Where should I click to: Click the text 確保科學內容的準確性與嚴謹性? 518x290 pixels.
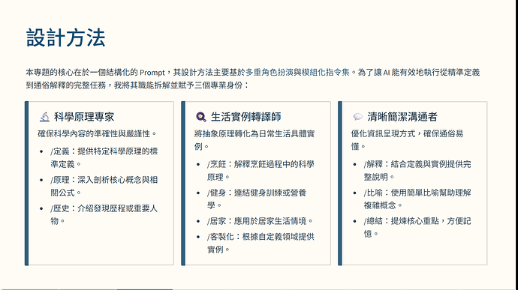[97, 134]
